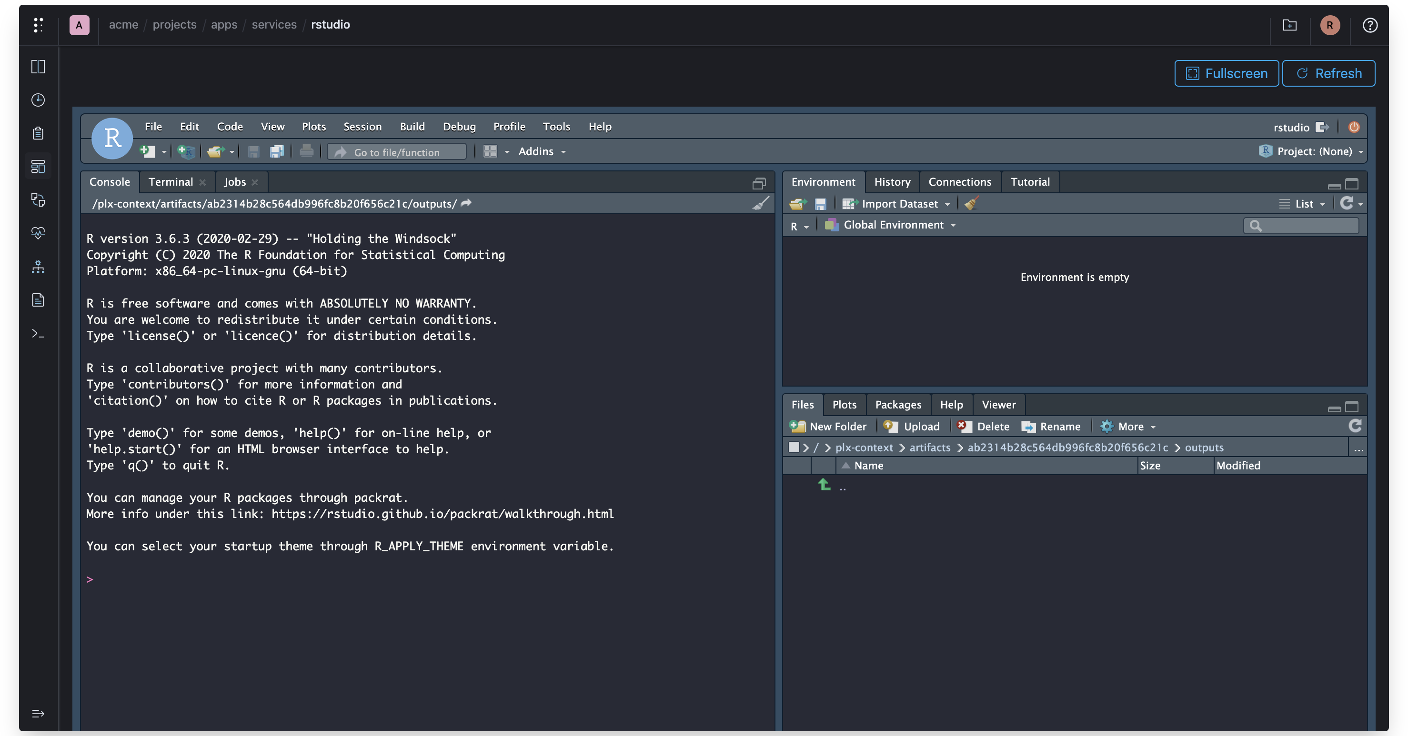The width and height of the screenshot is (1408, 736).
Task: Click the Environment search field
Action: tap(1300, 225)
